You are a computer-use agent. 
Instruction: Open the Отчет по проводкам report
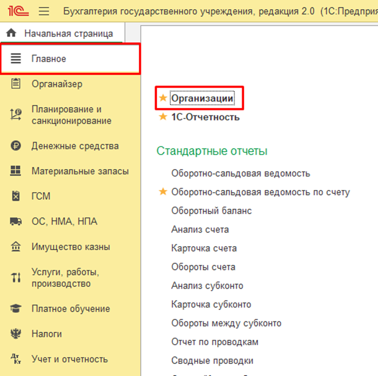(x=214, y=342)
